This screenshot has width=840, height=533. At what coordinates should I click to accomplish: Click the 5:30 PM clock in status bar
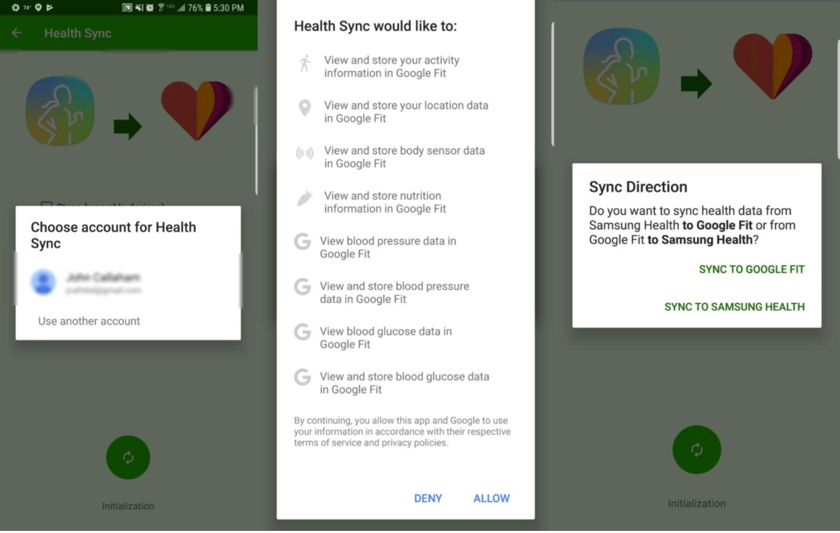pos(228,8)
